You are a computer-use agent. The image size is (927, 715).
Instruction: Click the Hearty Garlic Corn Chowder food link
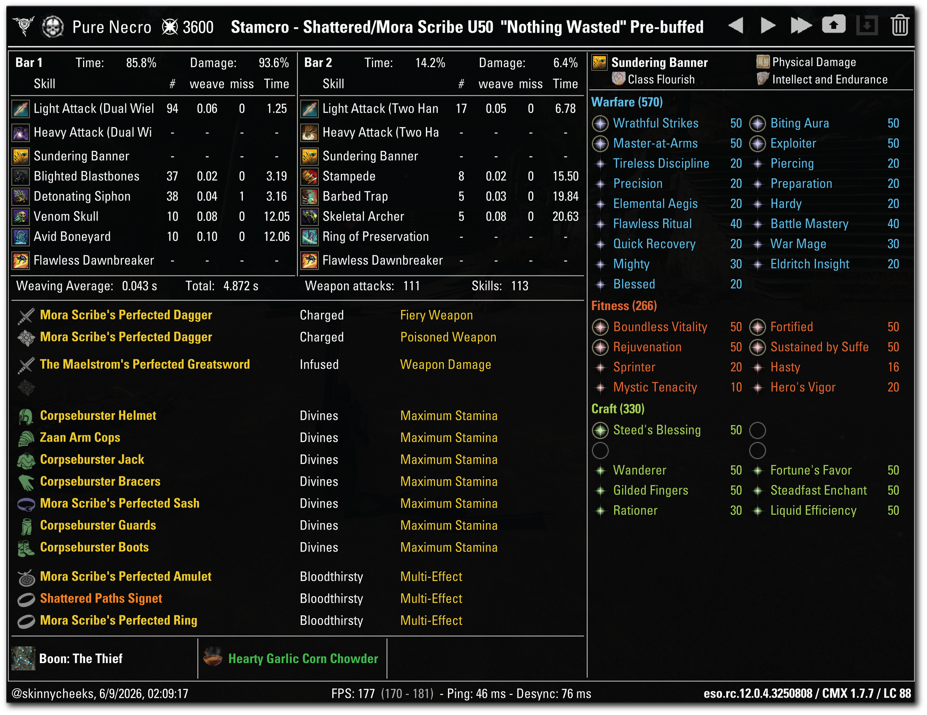(303, 659)
